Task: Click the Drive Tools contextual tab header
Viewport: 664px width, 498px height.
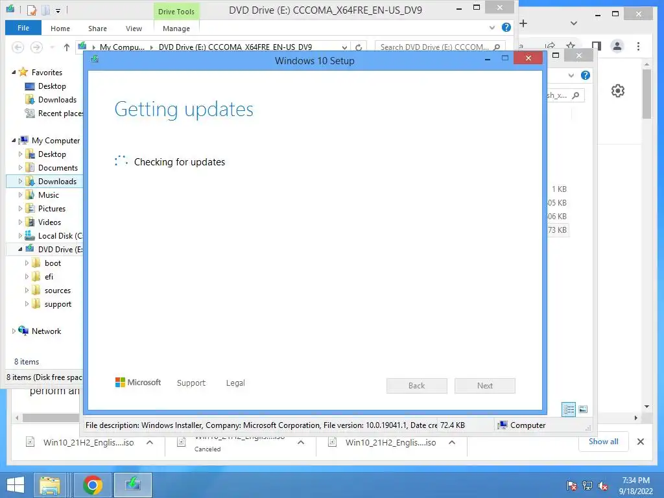Action: [176, 12]
